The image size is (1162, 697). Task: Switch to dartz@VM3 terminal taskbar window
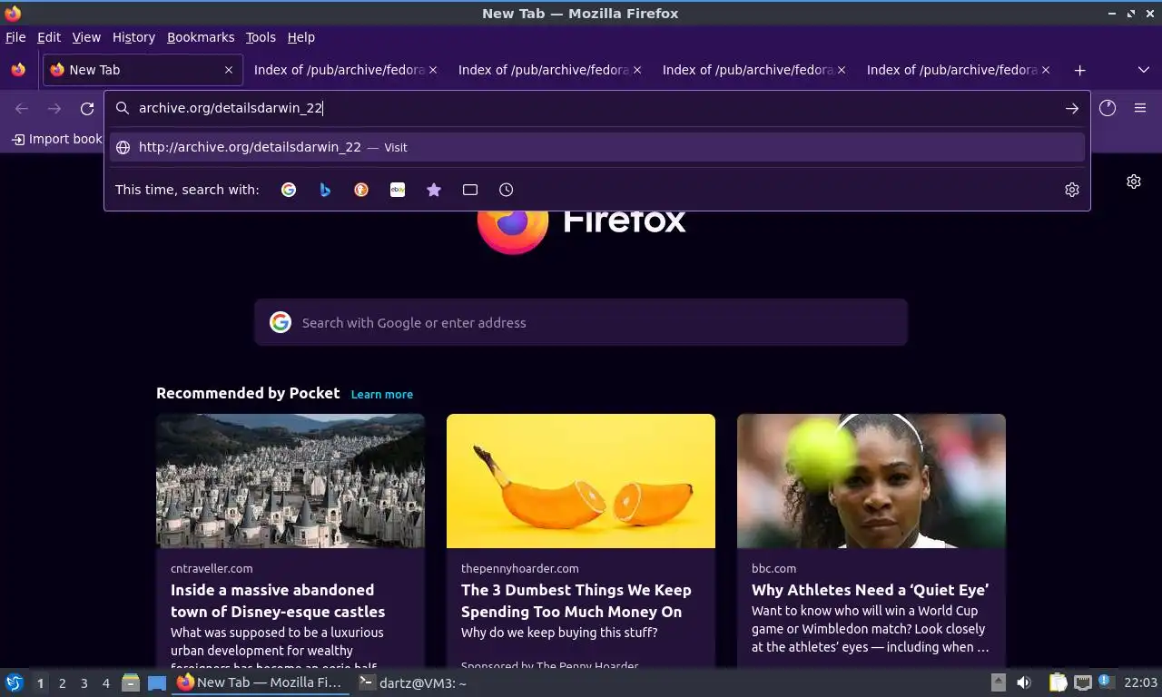[x=413, y=682]
